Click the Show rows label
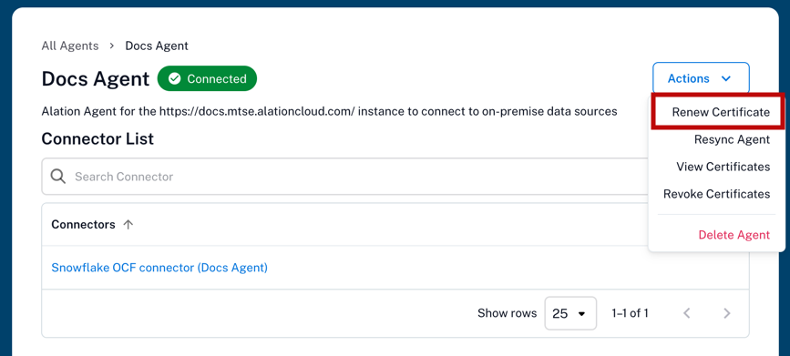This screenshot has width=790, height=356. click(x=507, y=313)
